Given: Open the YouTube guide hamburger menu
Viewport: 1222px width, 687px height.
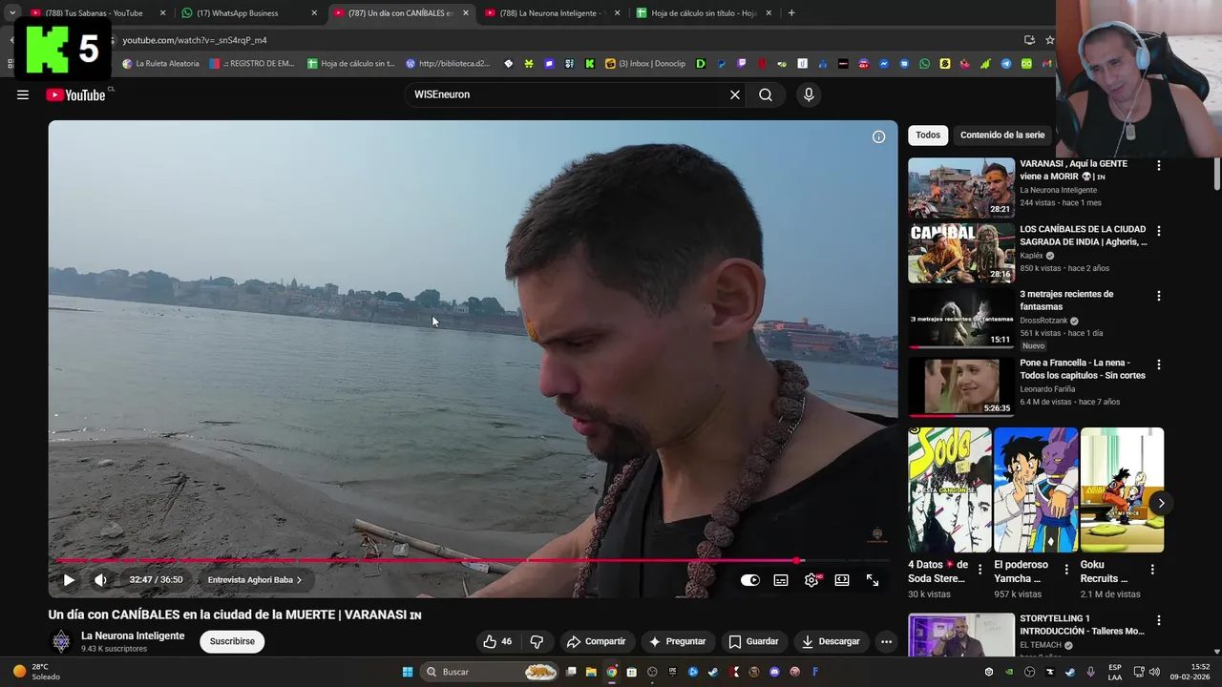Looking at the screenshot, I should [x=23, y=94].
